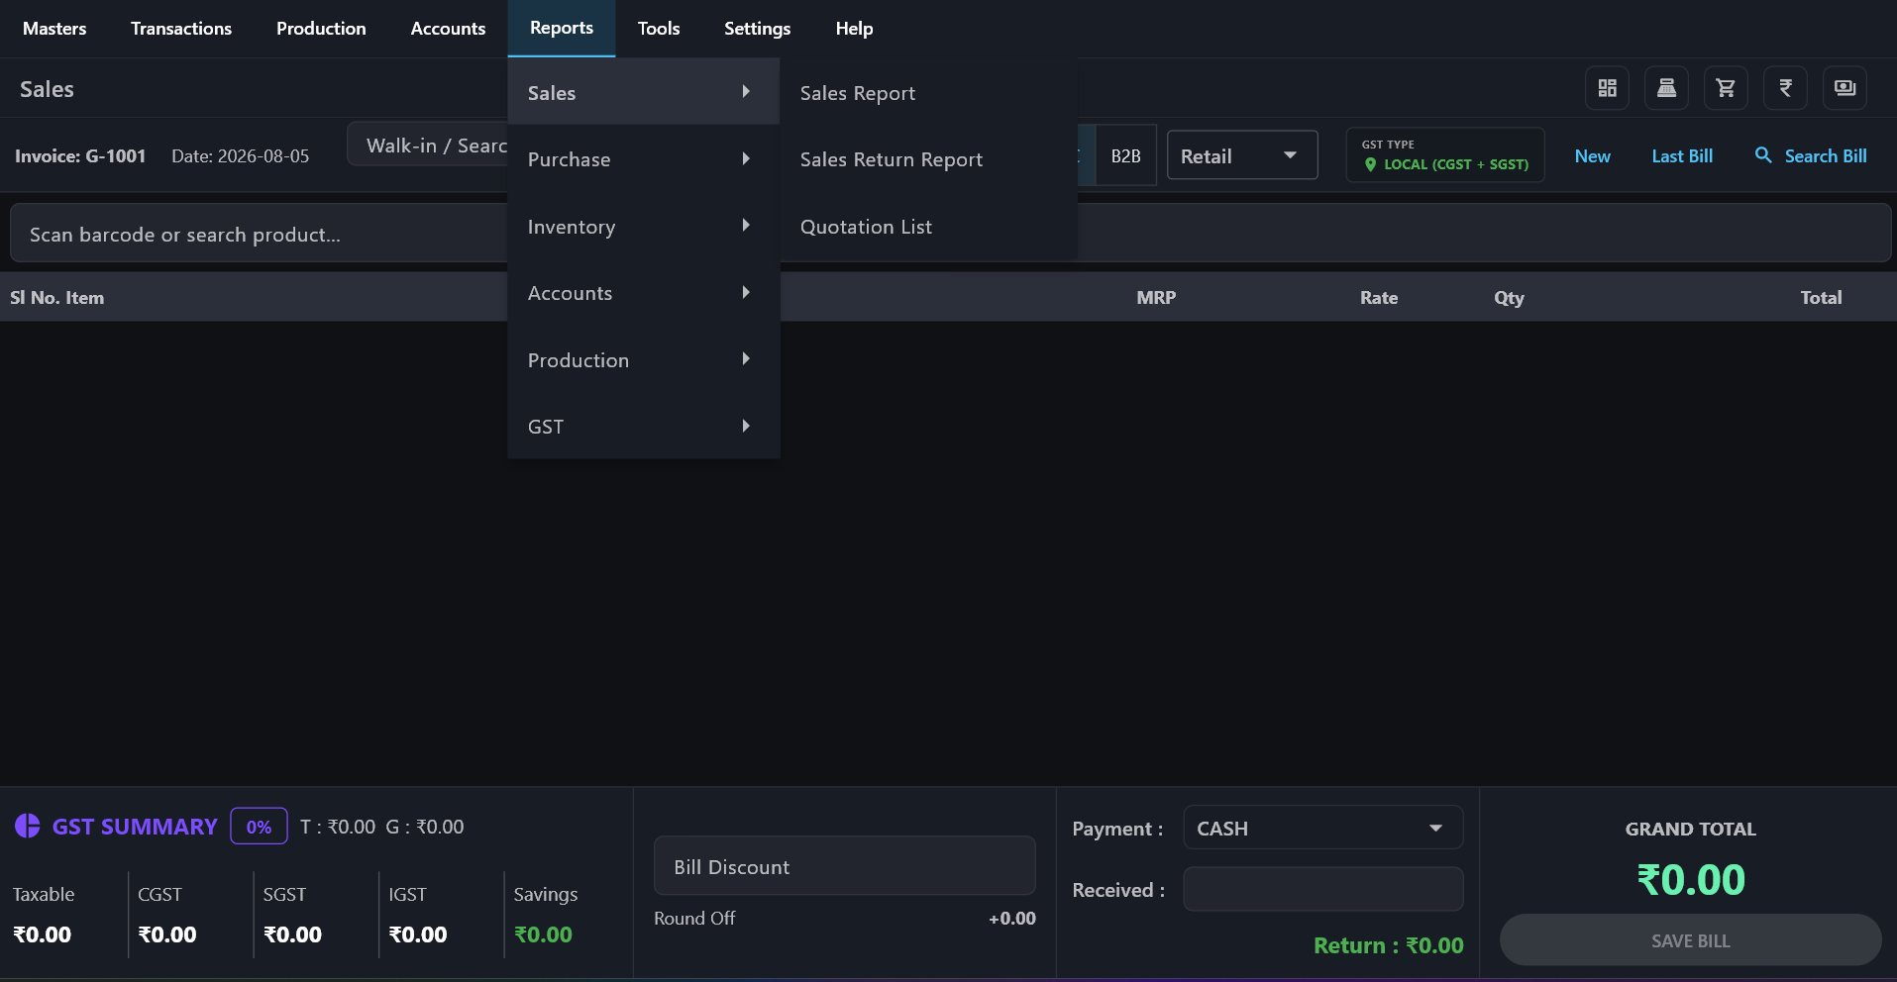
Task: Close the open Reports menu
Action: 562,28
